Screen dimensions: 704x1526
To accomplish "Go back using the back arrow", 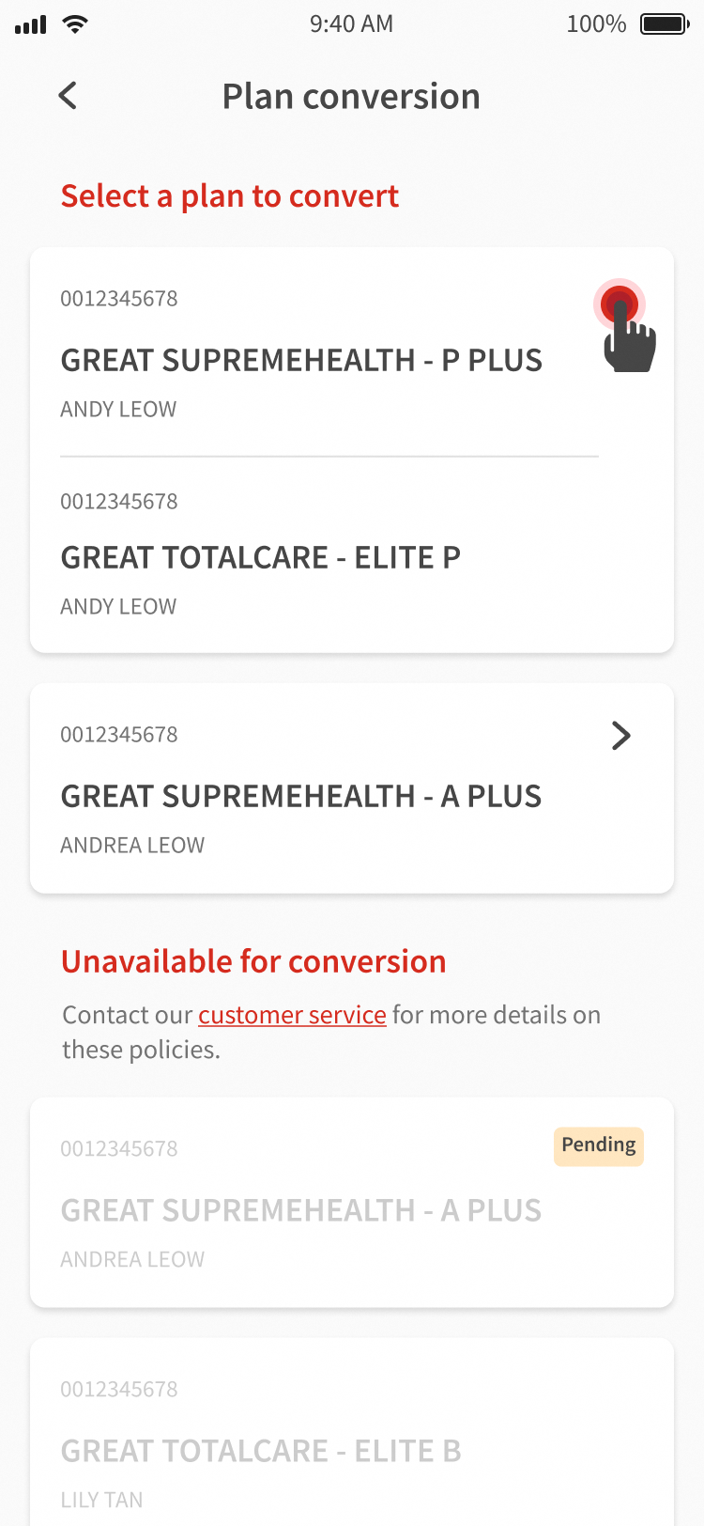I will [68, 96].
